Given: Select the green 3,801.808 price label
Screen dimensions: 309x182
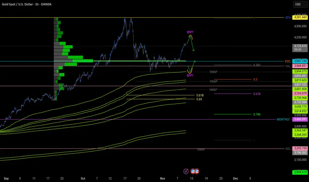Looking at the screenshot, I should coord(300,89).
